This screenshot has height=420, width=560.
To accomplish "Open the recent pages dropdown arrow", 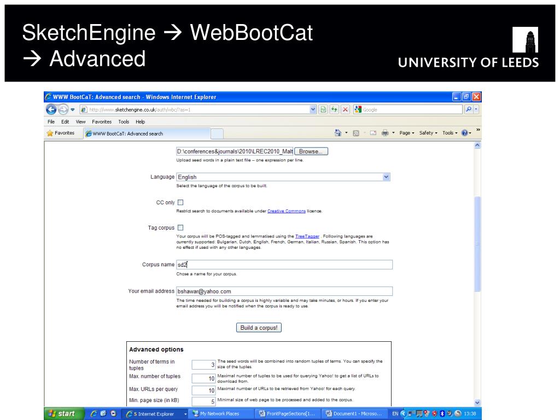I will (x=73, y=109).
